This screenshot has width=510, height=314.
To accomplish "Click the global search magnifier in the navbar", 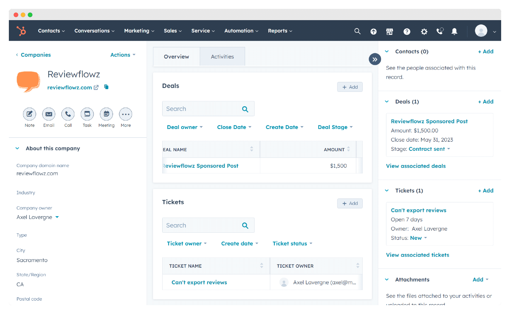I will pyautogui.click(x=357, y=31).
